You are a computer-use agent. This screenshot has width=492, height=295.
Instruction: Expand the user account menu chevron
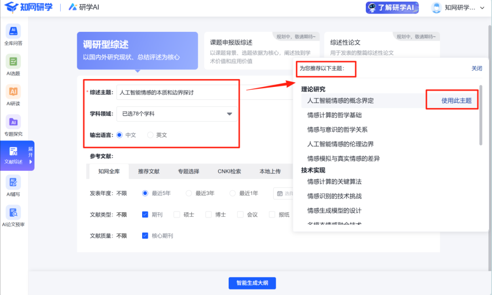[x=482, y=8]
